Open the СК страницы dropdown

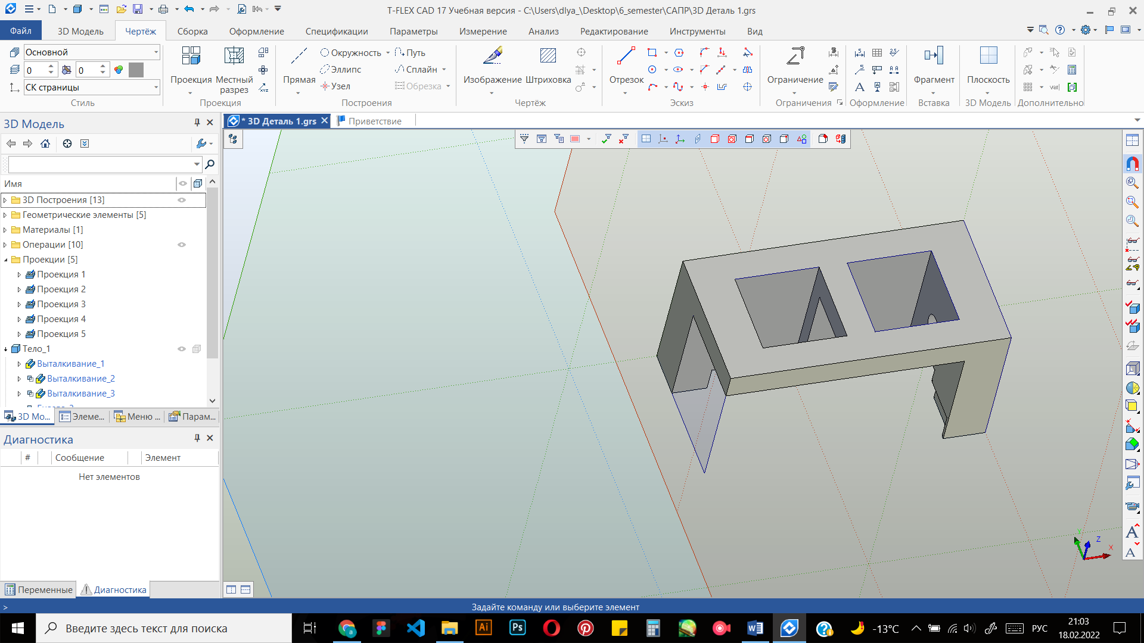156,88
